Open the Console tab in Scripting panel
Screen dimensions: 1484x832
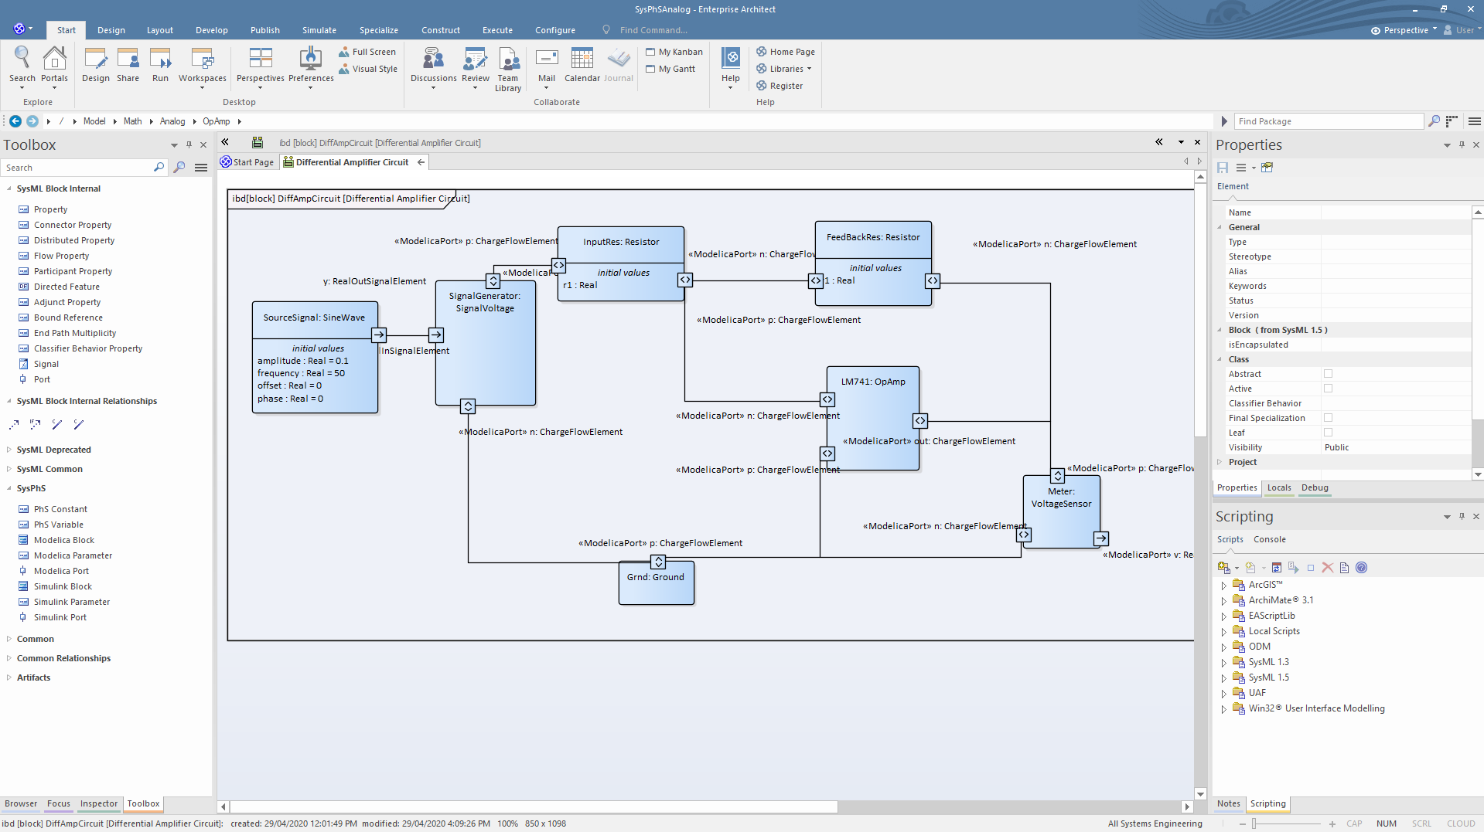coord(1269,539)
